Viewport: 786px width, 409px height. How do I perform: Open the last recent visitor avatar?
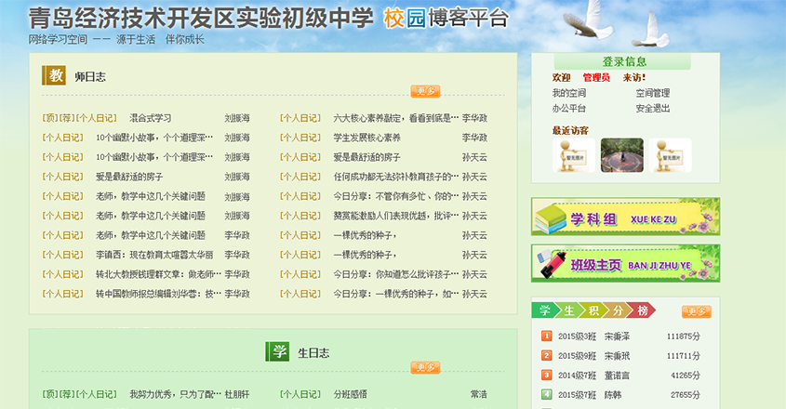[671, 155]
